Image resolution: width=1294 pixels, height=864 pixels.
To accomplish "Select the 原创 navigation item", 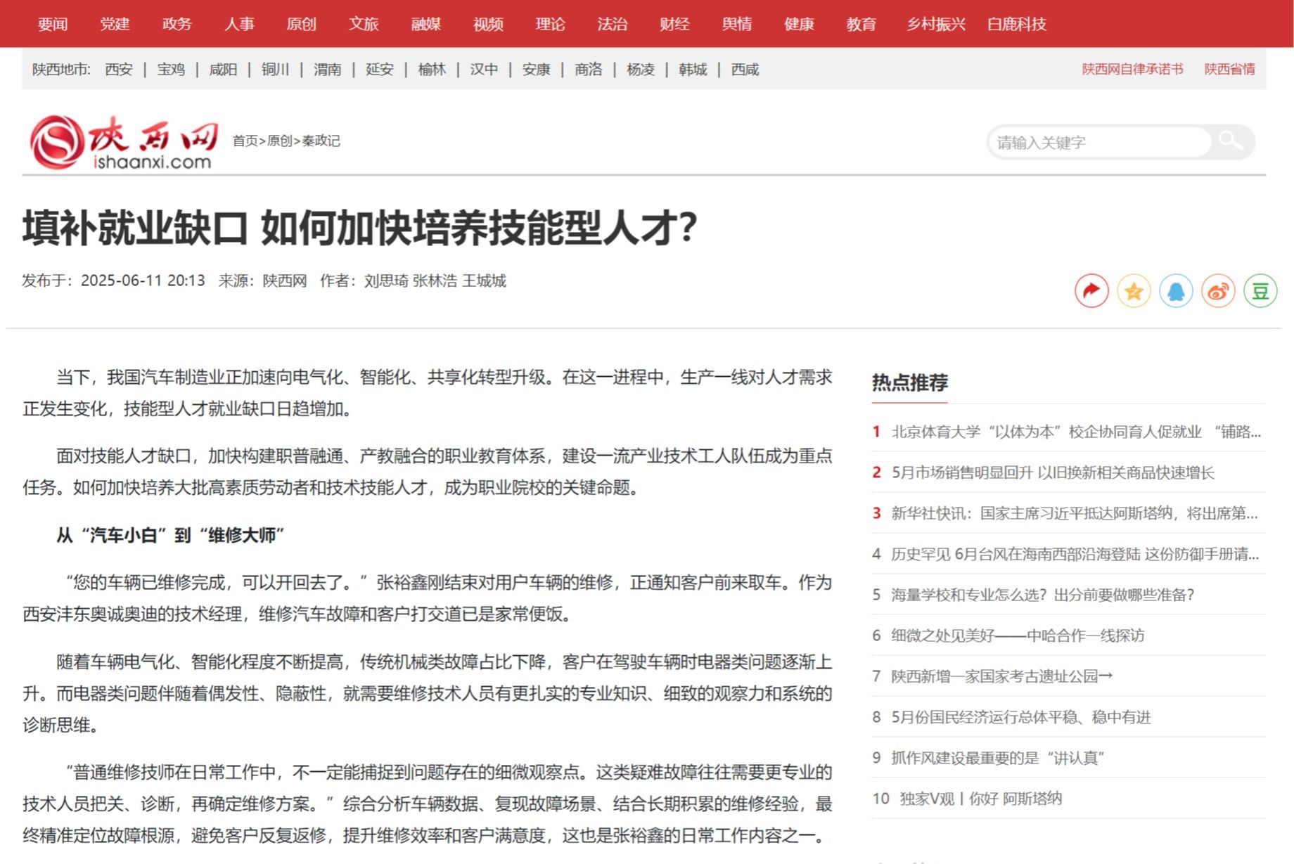I will coord(301,24).
